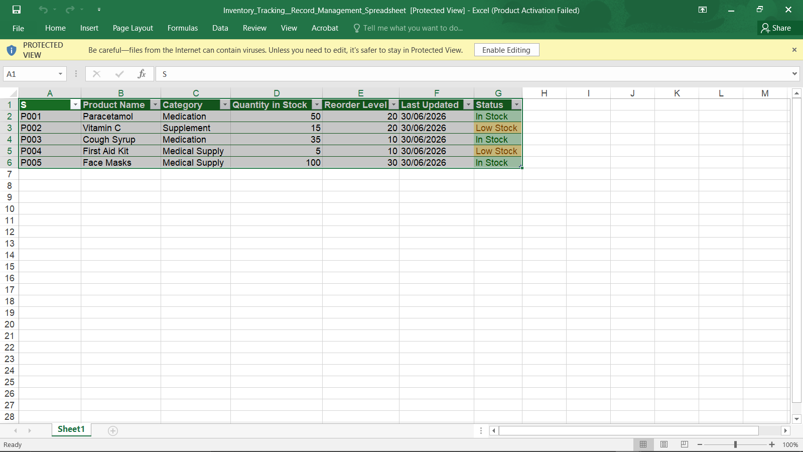Select column header D

click(277, 93)
